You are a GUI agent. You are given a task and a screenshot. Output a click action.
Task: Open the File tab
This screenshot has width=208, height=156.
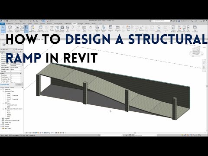click(x=3, y=24)
